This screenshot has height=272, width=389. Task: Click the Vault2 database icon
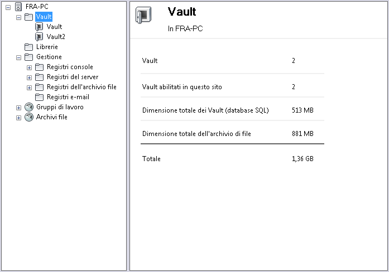pos(39,37)
